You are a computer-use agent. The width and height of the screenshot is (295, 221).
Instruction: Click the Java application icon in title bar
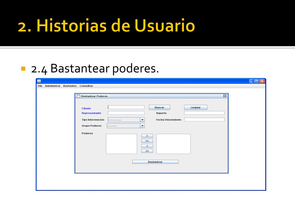point(39,81)
